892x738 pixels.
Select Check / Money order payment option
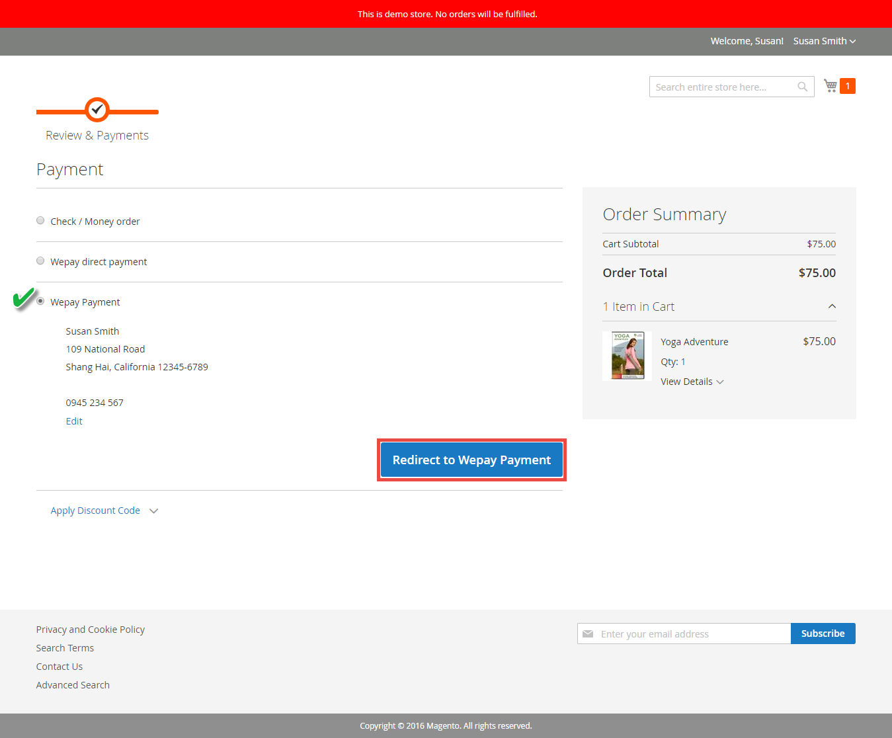[x=40, y=221]
